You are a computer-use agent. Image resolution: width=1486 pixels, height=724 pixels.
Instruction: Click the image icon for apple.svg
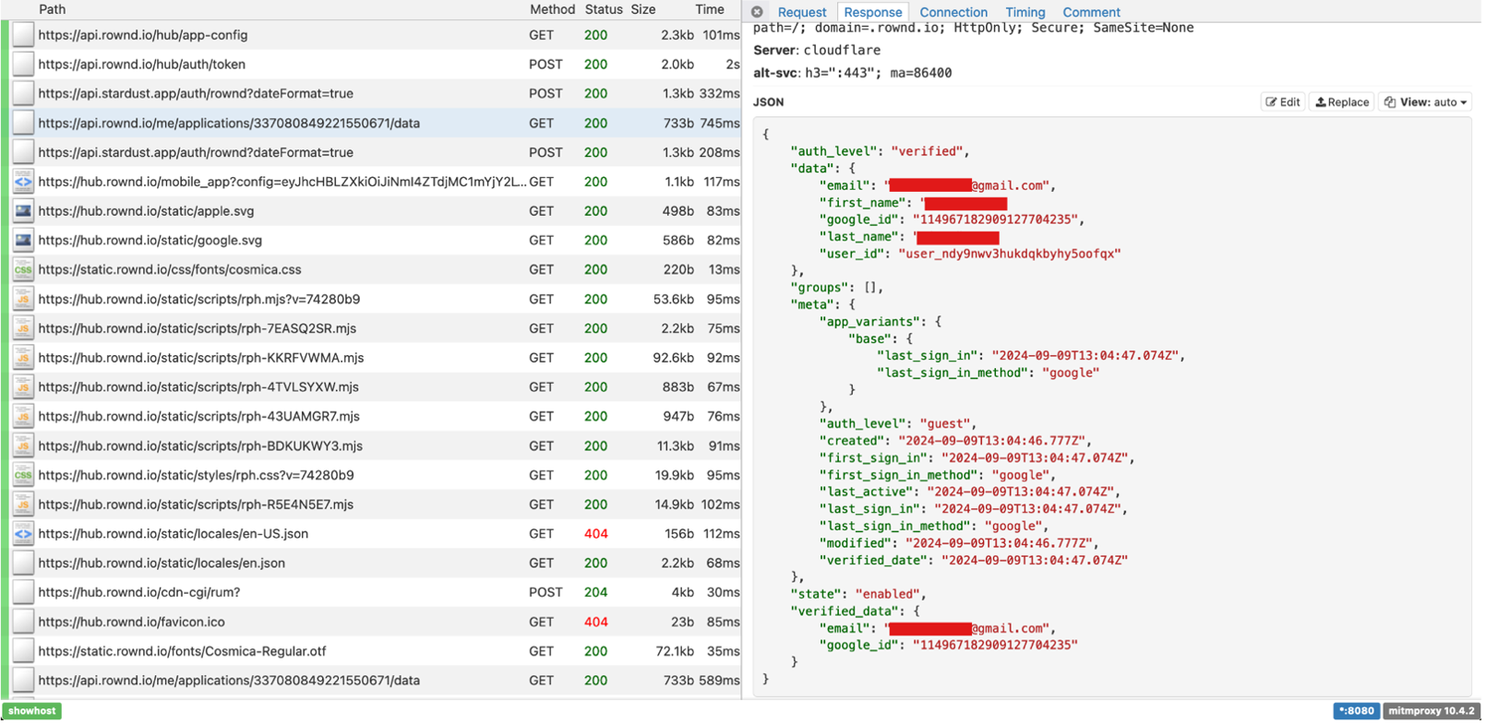23,211
